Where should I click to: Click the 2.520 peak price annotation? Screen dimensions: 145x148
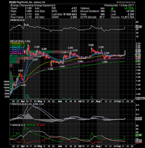tap(91, 45)
